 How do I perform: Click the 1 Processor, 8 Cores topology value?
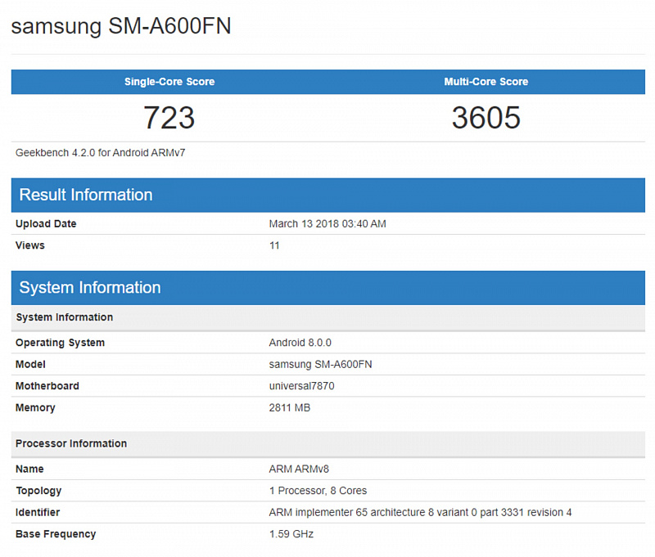[x=318, y=491]
